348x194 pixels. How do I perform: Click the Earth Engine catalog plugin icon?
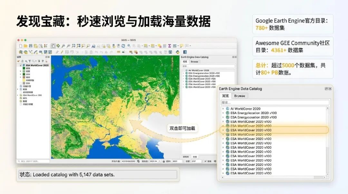tap(185, 52)
